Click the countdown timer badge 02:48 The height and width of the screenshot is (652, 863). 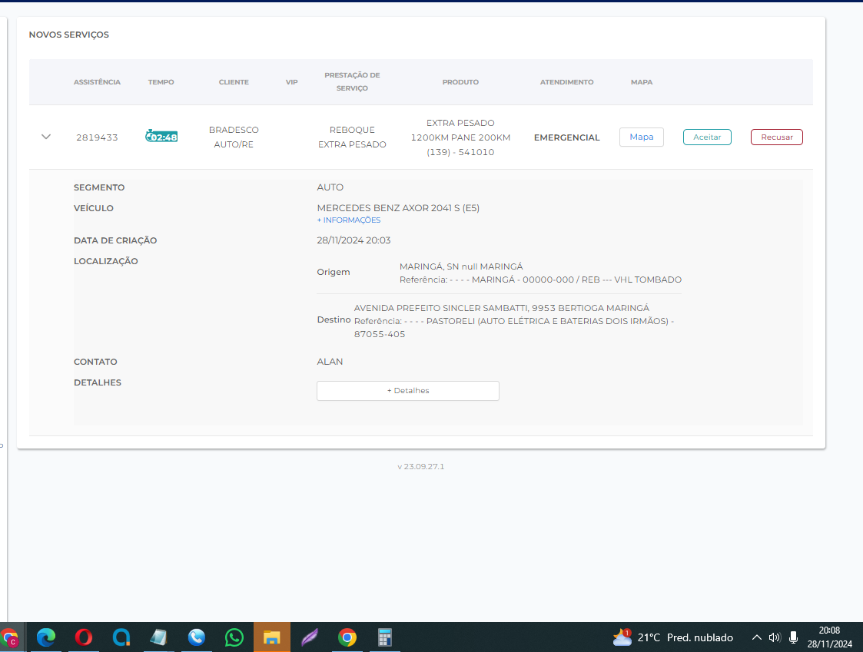(161, 137)
